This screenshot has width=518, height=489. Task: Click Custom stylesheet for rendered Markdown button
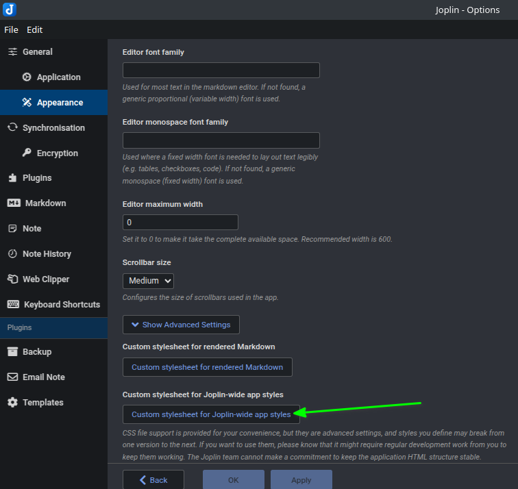[208, 367]
